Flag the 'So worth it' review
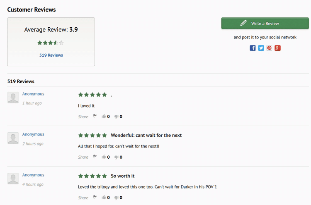 tap(95, 197)
